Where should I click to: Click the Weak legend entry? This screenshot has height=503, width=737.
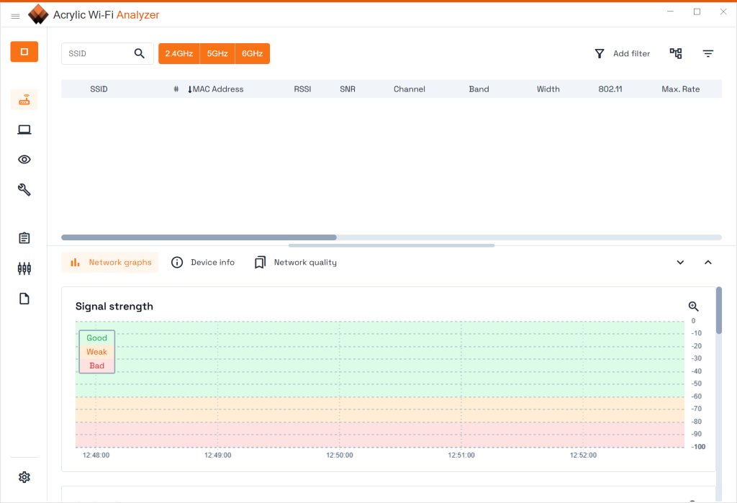coord(97,352)
